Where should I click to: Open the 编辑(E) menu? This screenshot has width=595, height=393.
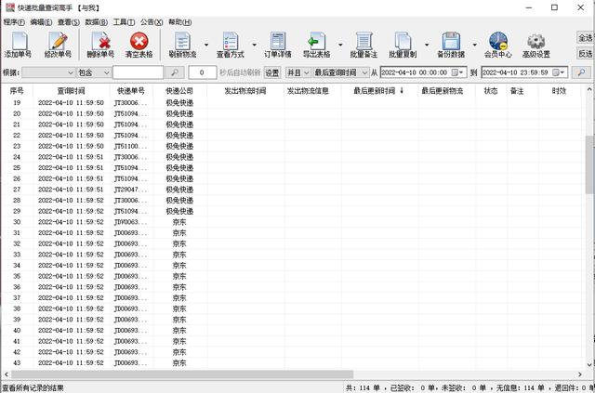pyautogui.click(x=41, y=22)
